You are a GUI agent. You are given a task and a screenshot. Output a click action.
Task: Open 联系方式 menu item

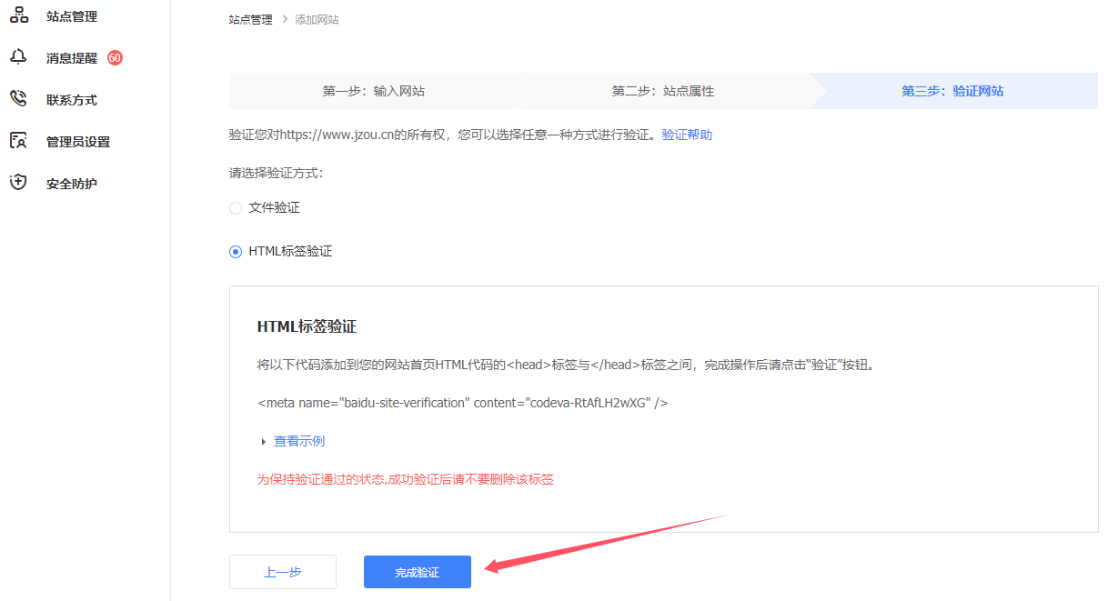tap(72, 100)
